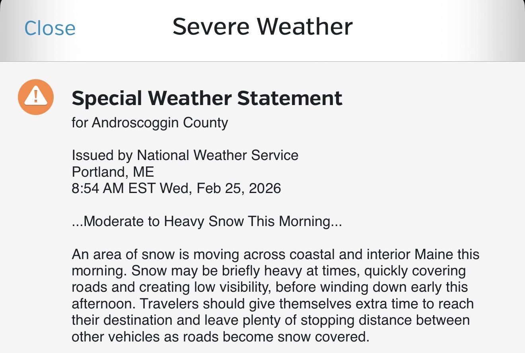Click the orange warning alert icon
The width and height of the screenshot is (525, 353).
point(36,97)
